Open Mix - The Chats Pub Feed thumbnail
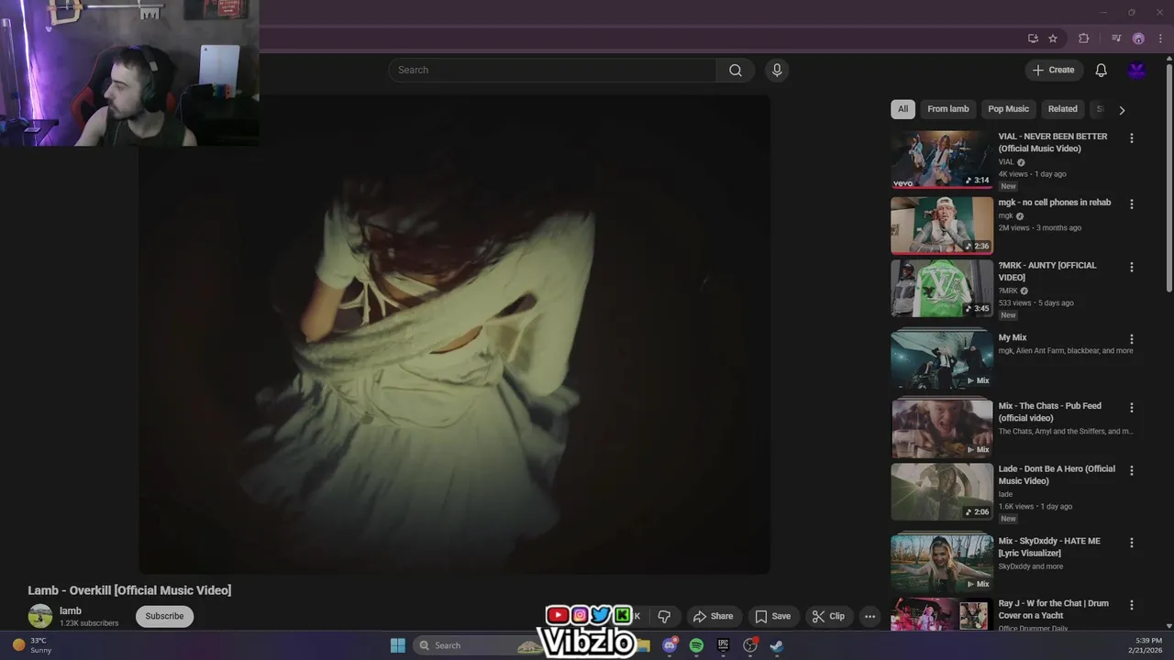The width and height of the screenshot is (1174, 660). 942,428
